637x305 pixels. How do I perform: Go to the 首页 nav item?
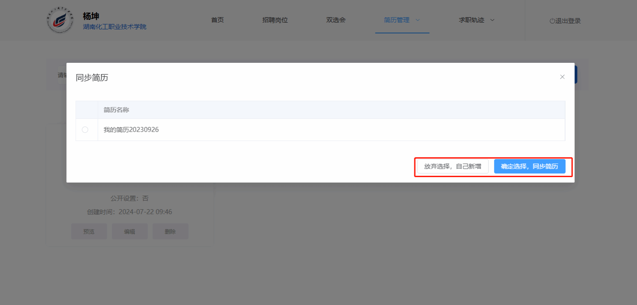(218, 20)
